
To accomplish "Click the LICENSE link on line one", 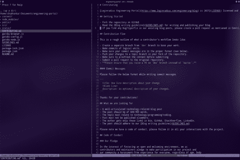I will click(216, 11).
